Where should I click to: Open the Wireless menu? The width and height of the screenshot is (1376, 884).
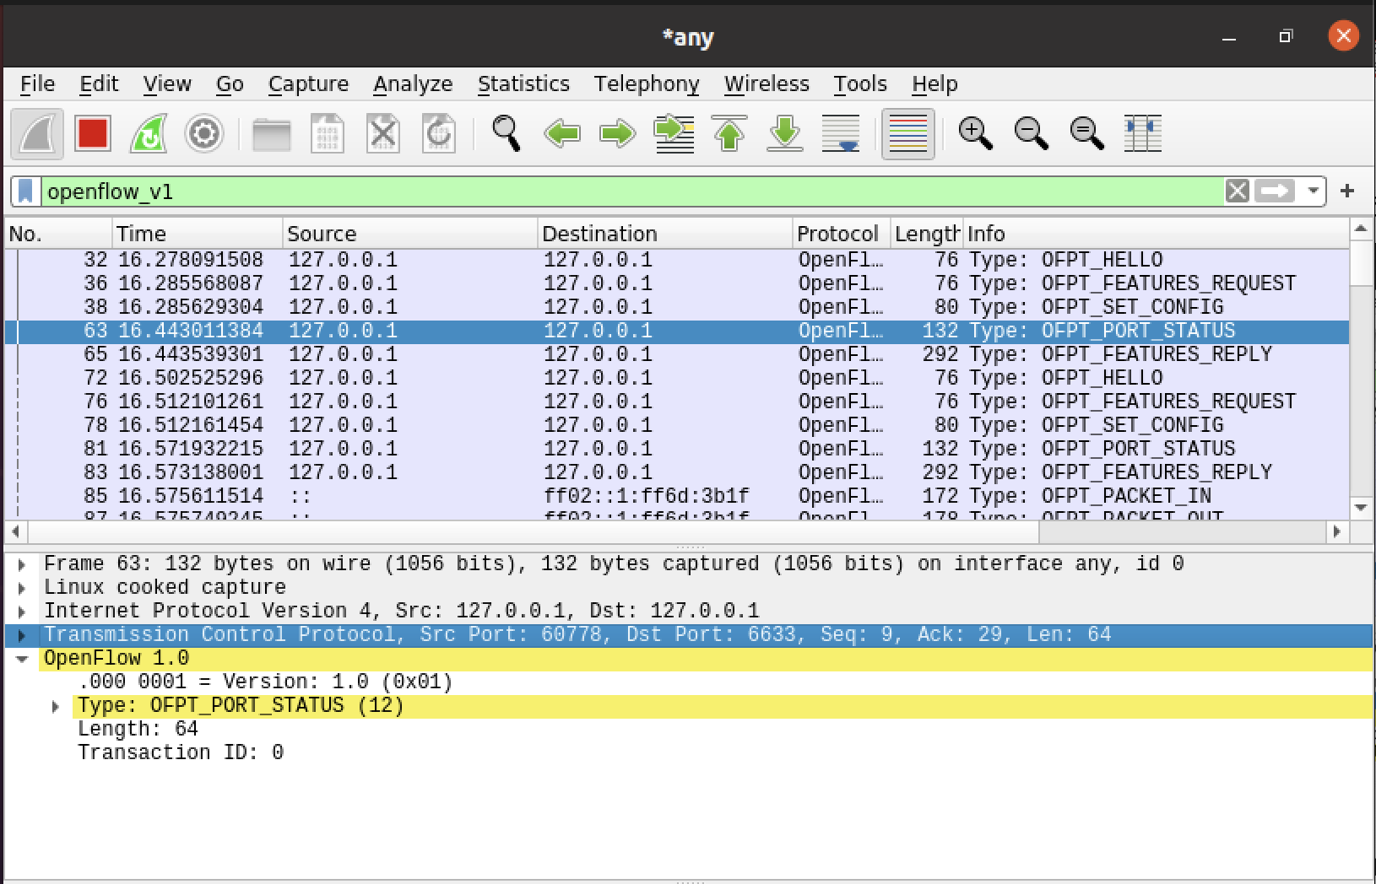click(x=767, y=84)
